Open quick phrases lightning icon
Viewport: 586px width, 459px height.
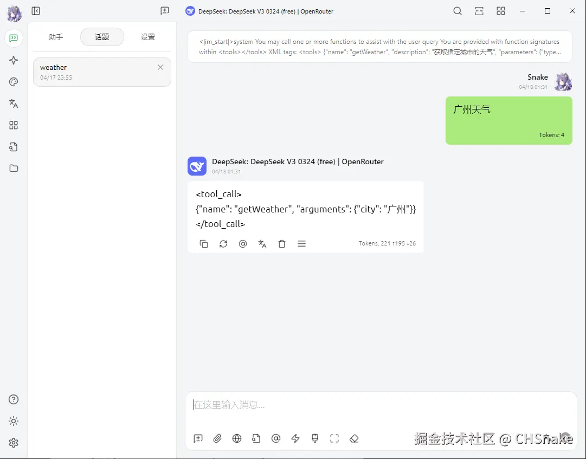point(295,438)
